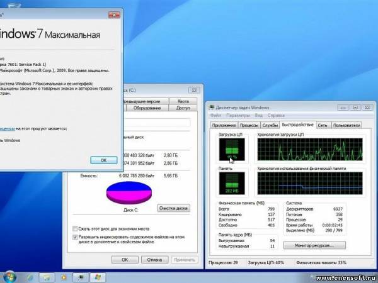The height and width of the screenshot is (283, 378).
Task: Click the disk C: usage pie chart
Action: tap(129, 193)
